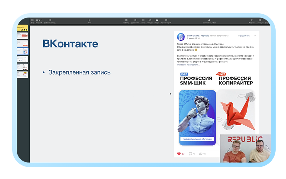
Task: Select the highlighted fourth slide thumbnail
Action: point(22,51)
